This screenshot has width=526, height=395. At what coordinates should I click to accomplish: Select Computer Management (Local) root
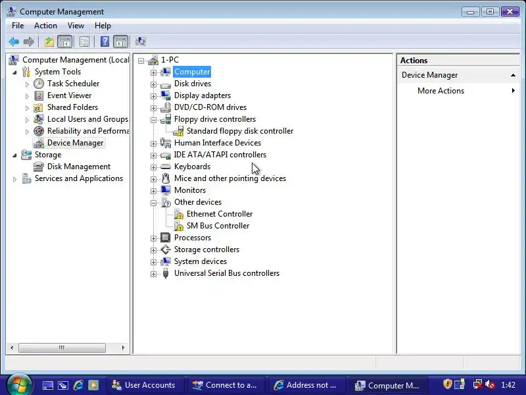[x=76, y=60]
